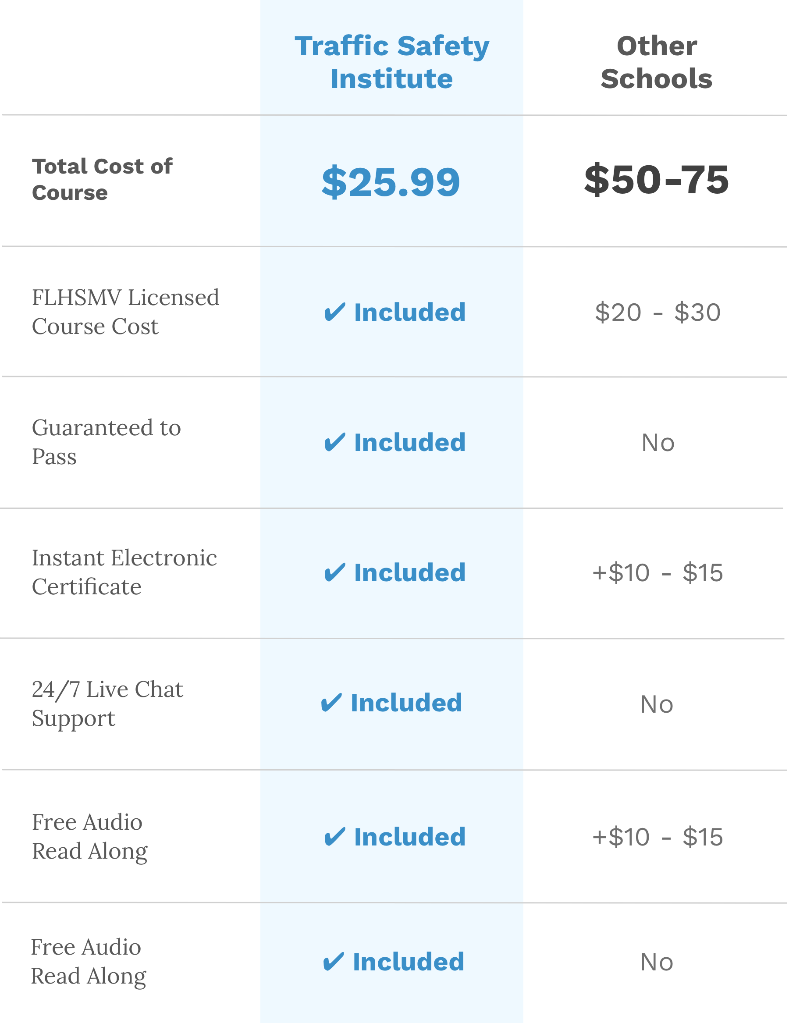The width and height of the screenshot is (789, 1023).
Task: Click the checkmark in FLHSMV Licensed Course Cost row
Action: point(334,312)
